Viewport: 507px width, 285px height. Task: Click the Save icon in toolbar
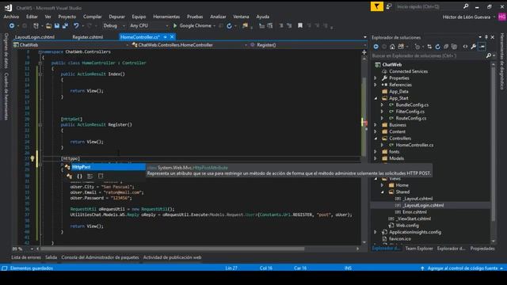point(57,26)
